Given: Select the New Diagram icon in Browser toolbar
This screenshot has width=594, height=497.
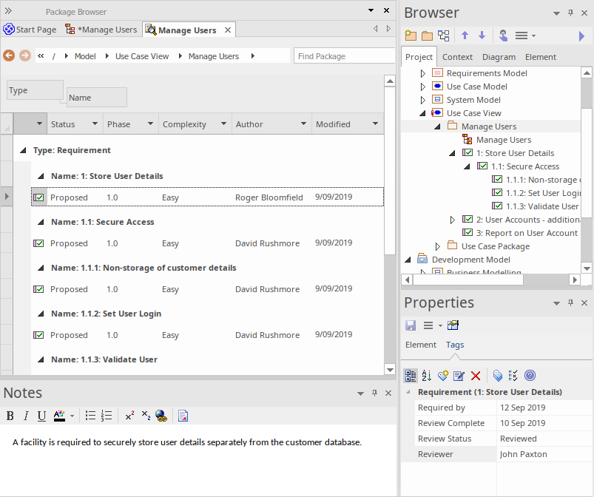Looking at the screenshot, I should (442, 35).
